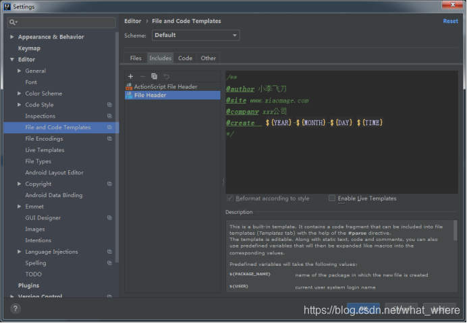Select File Header template in list
Image resolution: width=467 pixels, height=323 pixels.
[173, 95]
